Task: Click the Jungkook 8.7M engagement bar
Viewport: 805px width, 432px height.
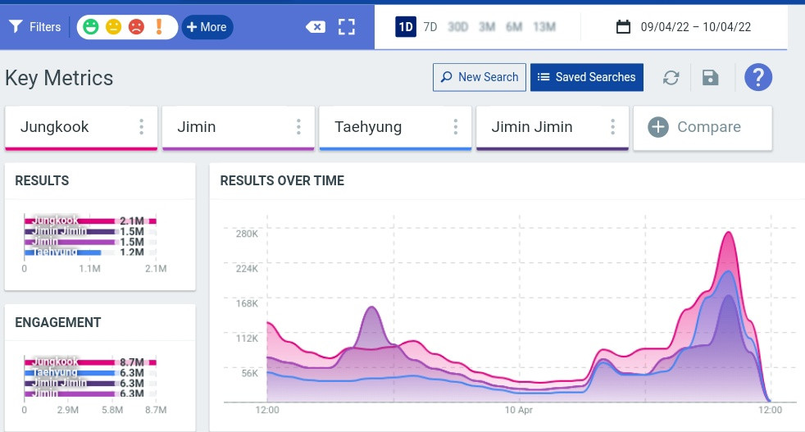Action: [x=90, y=362]
